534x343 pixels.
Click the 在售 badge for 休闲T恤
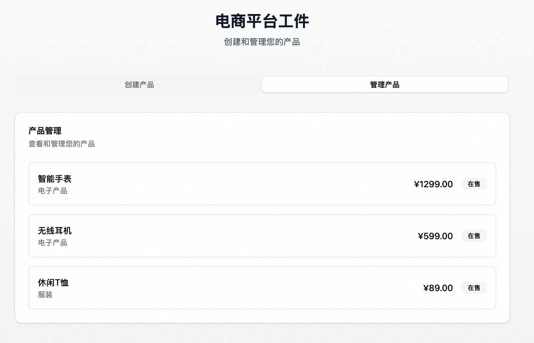pos(474,288)
